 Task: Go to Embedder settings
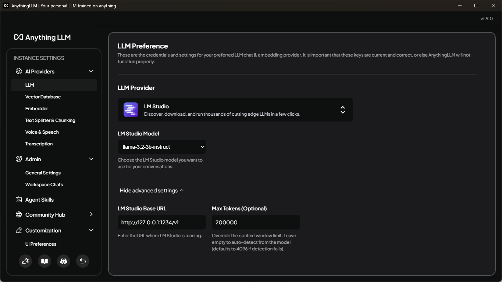point(37,109)
